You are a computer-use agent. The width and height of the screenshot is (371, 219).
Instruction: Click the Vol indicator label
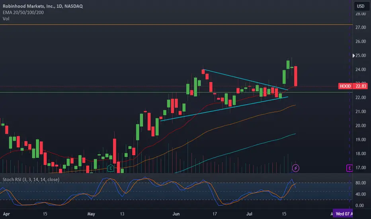(x=6, y=18)
